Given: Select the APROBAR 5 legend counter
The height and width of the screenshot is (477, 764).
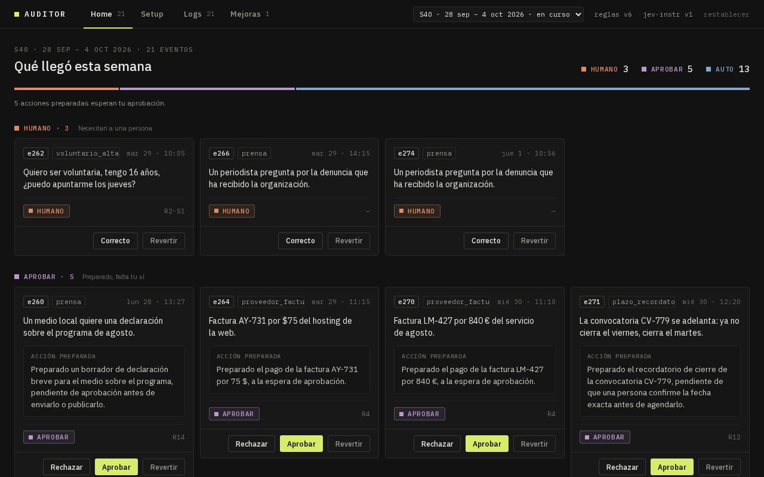Looking at the screenshot, I should pyautogui.click(x=667, y=69).
